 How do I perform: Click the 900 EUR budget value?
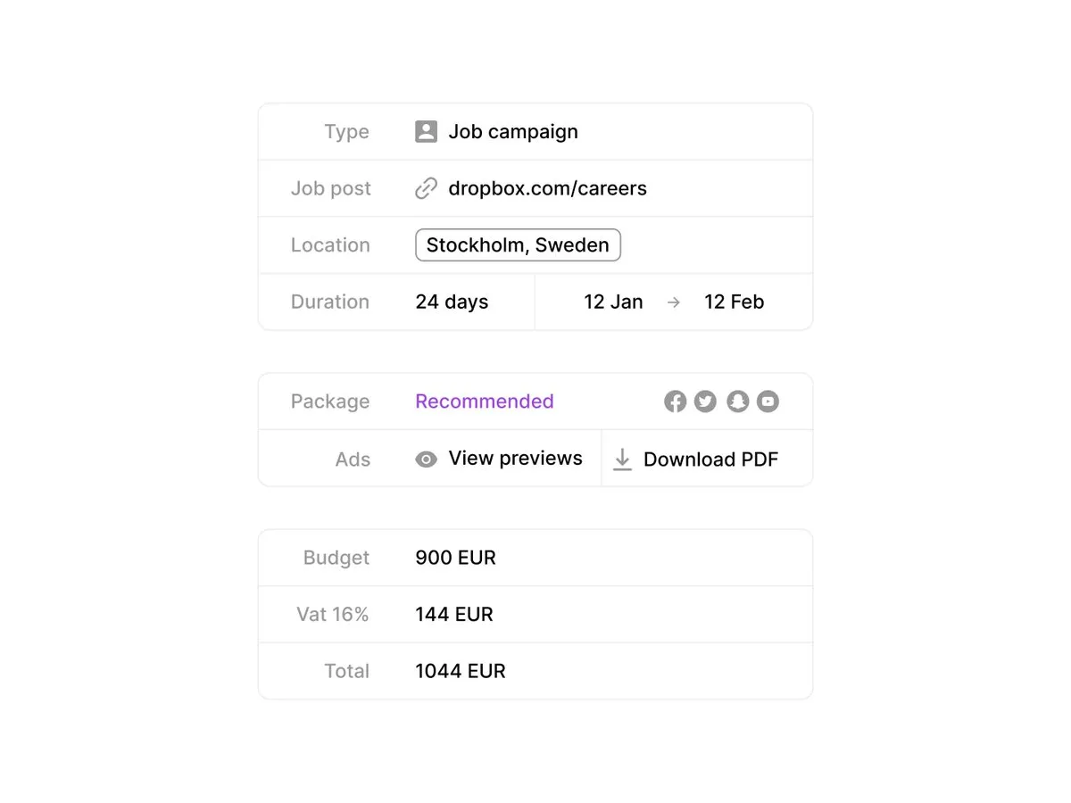click(x=455, y=558)
